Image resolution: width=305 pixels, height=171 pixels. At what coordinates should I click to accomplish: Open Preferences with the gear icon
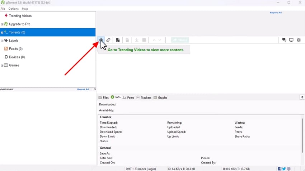click(299, 40)
